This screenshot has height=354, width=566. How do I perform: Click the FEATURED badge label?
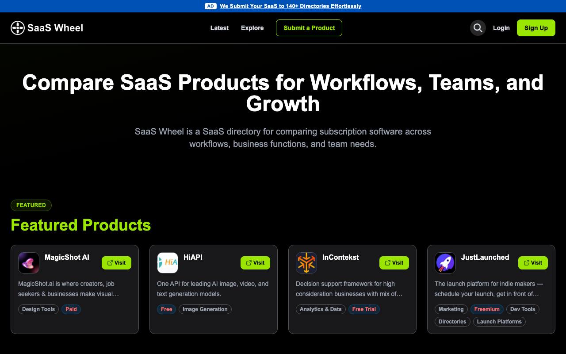tap(31, 205)
